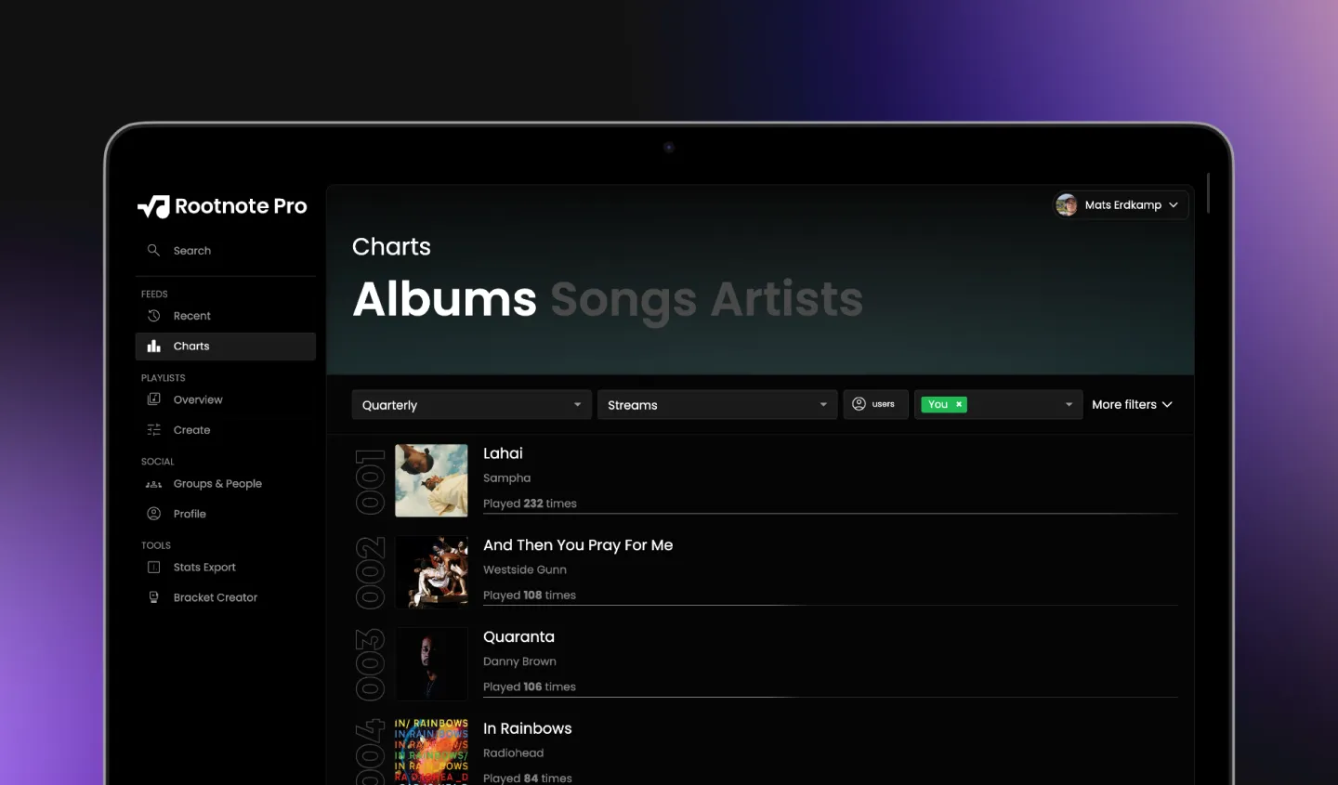The image size is (1338, 785).
Task: Switch to the Artists chart tab
Action: (787, 299)
